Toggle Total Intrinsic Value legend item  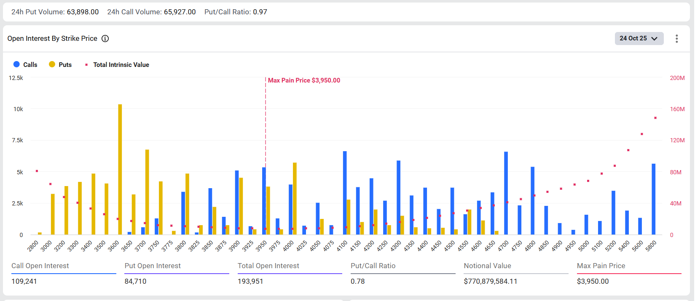(121, 65)
